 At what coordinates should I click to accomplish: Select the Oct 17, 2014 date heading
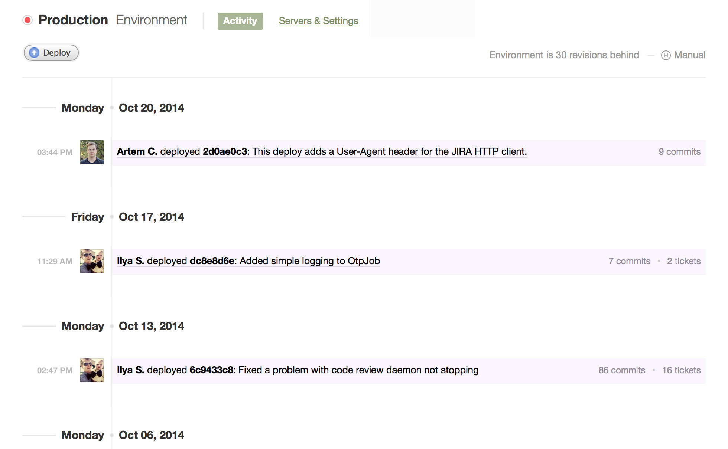[151, 217]
